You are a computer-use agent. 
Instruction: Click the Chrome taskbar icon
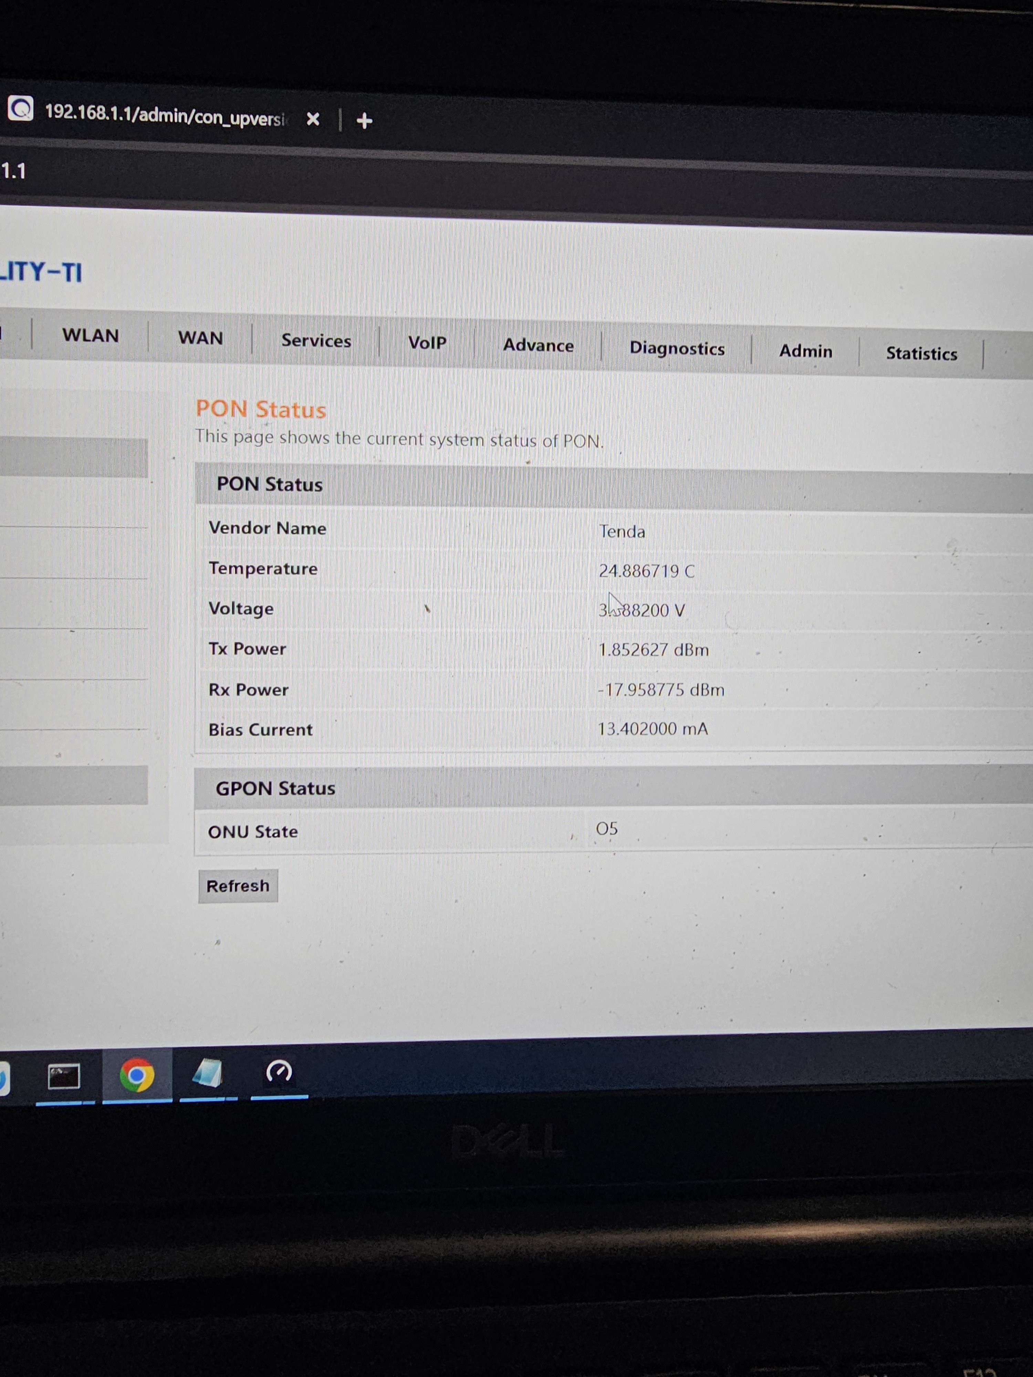[x=137, y=1075]
